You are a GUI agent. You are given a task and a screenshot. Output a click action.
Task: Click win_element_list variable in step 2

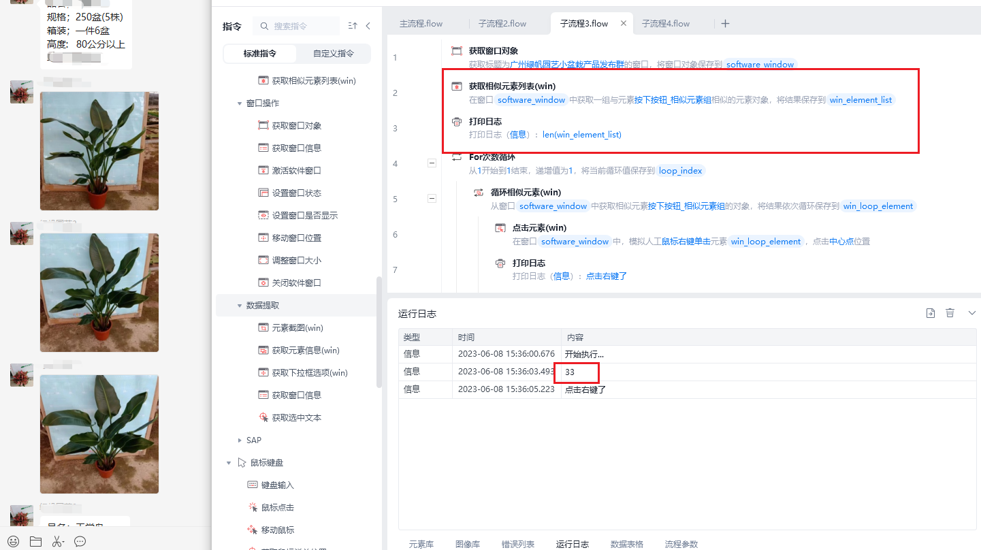tap(861, 100)
